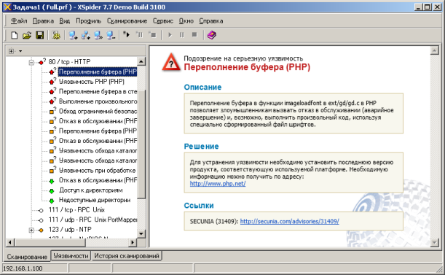This screenshot has width=445, height=275.
Task: Click the computer icon with double arrows
Action: coord(98,35)
